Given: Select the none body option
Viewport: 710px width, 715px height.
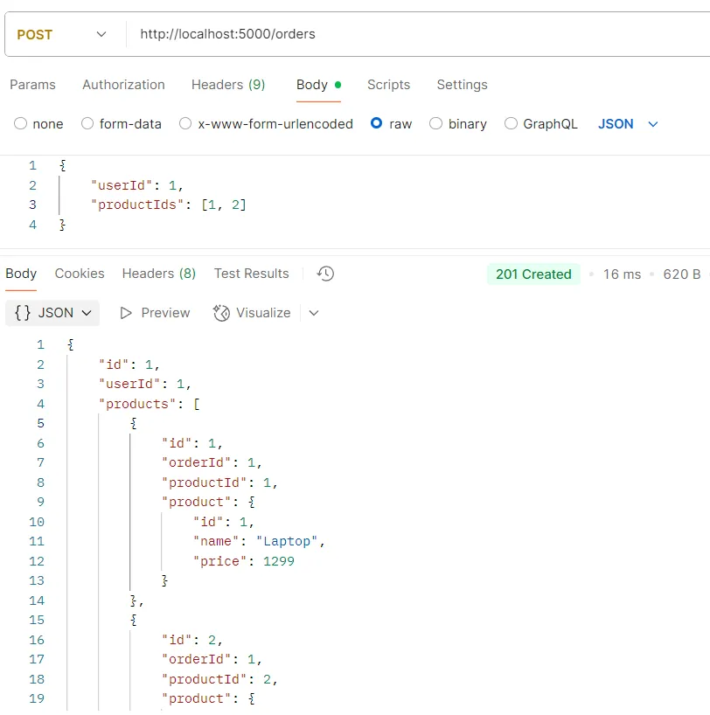Looking at the screenshot, I should (38, 123).
